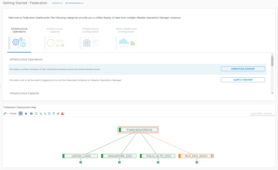Click inside the Quick filter (Name) field
This screenshot has width=278, height=170.
click(262, 113)
